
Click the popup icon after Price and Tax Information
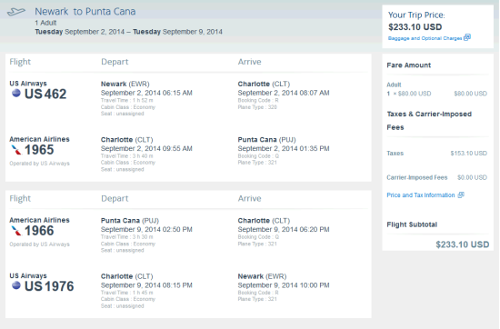coord(461,194)
